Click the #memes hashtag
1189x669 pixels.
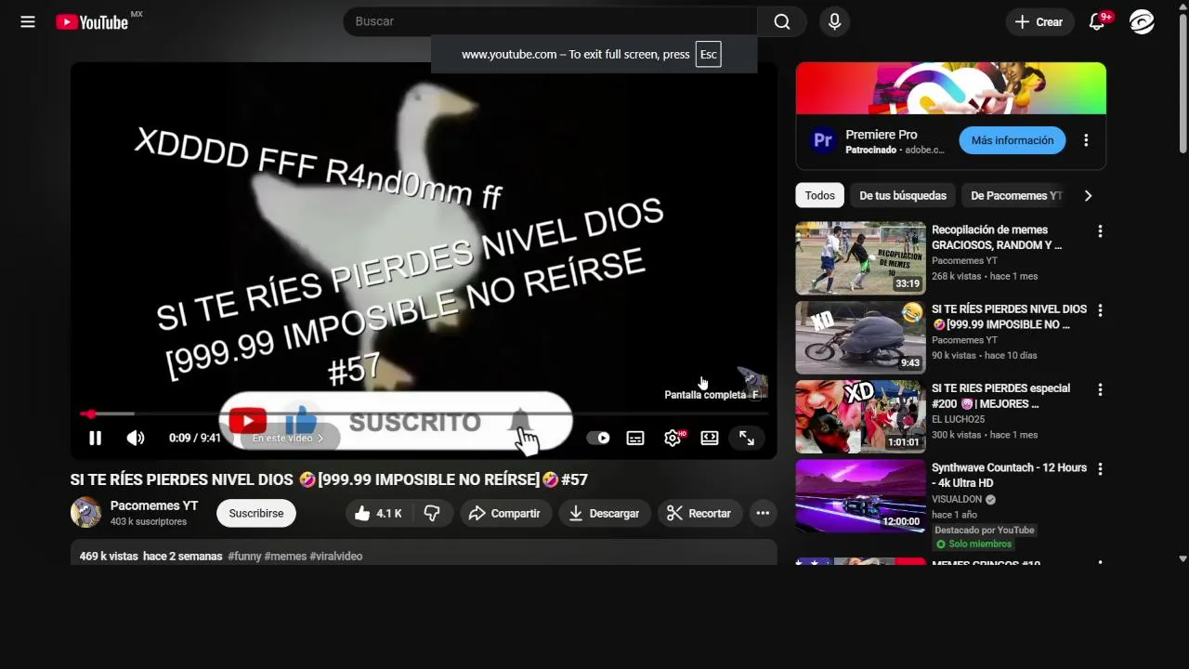point(285,557)
